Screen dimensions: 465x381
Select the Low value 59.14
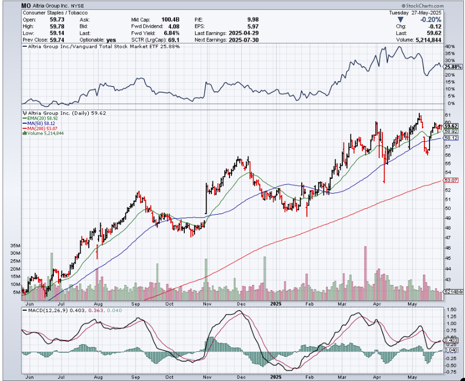58,33
